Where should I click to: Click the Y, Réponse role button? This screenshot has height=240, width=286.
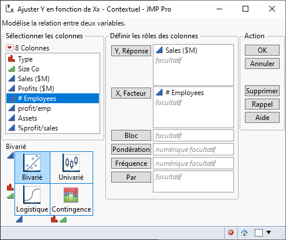pyautogui.click(x=131, y=51)
